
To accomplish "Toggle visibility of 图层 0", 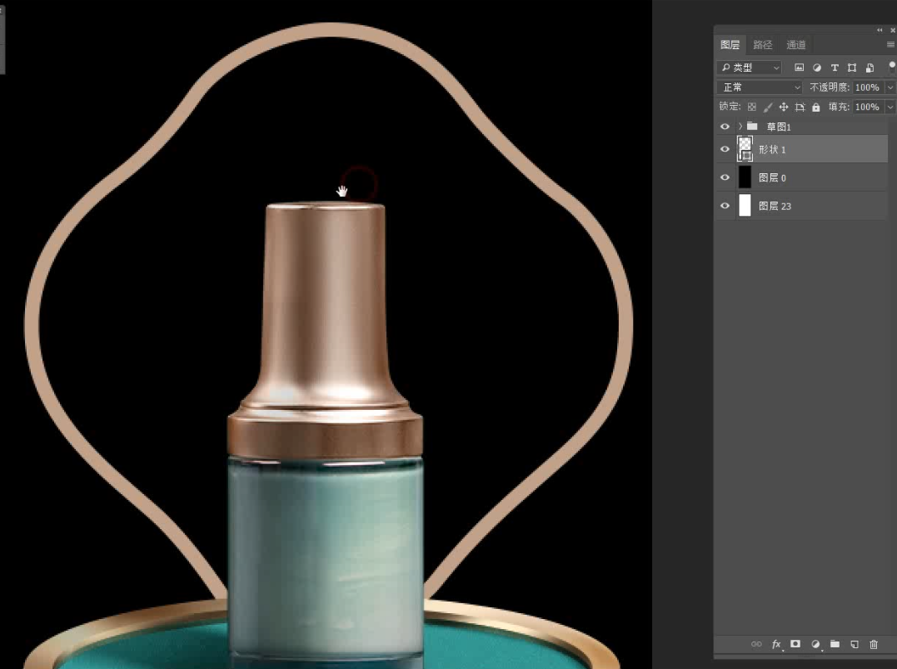I will 725,178.
